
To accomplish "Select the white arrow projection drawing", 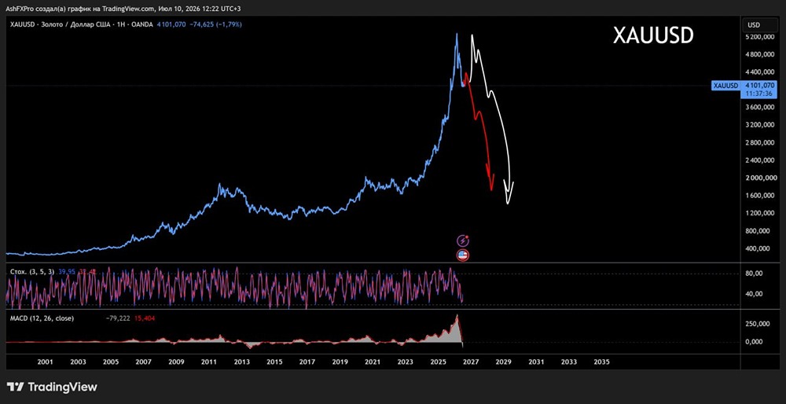I will pos(493,119).
